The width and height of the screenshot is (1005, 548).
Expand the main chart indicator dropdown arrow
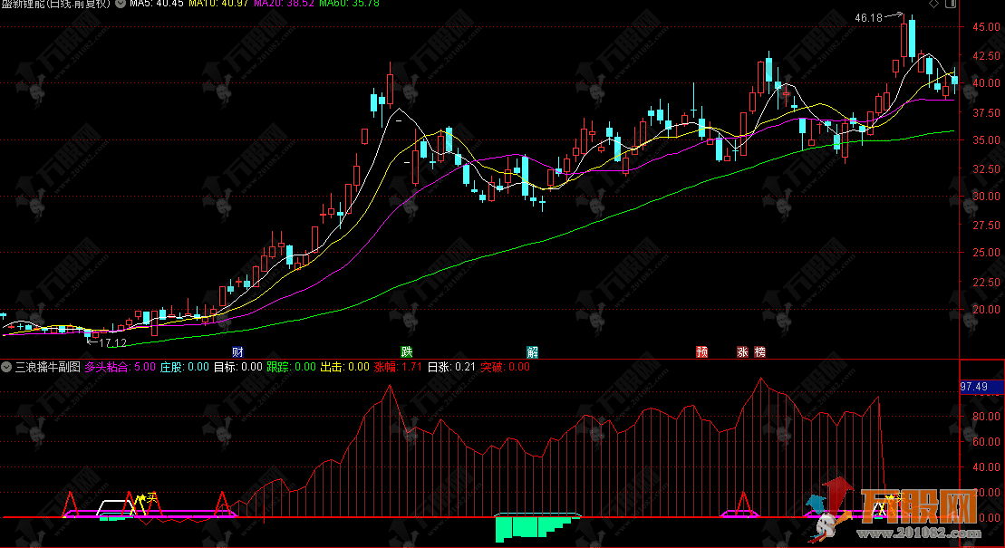point(119,4)
